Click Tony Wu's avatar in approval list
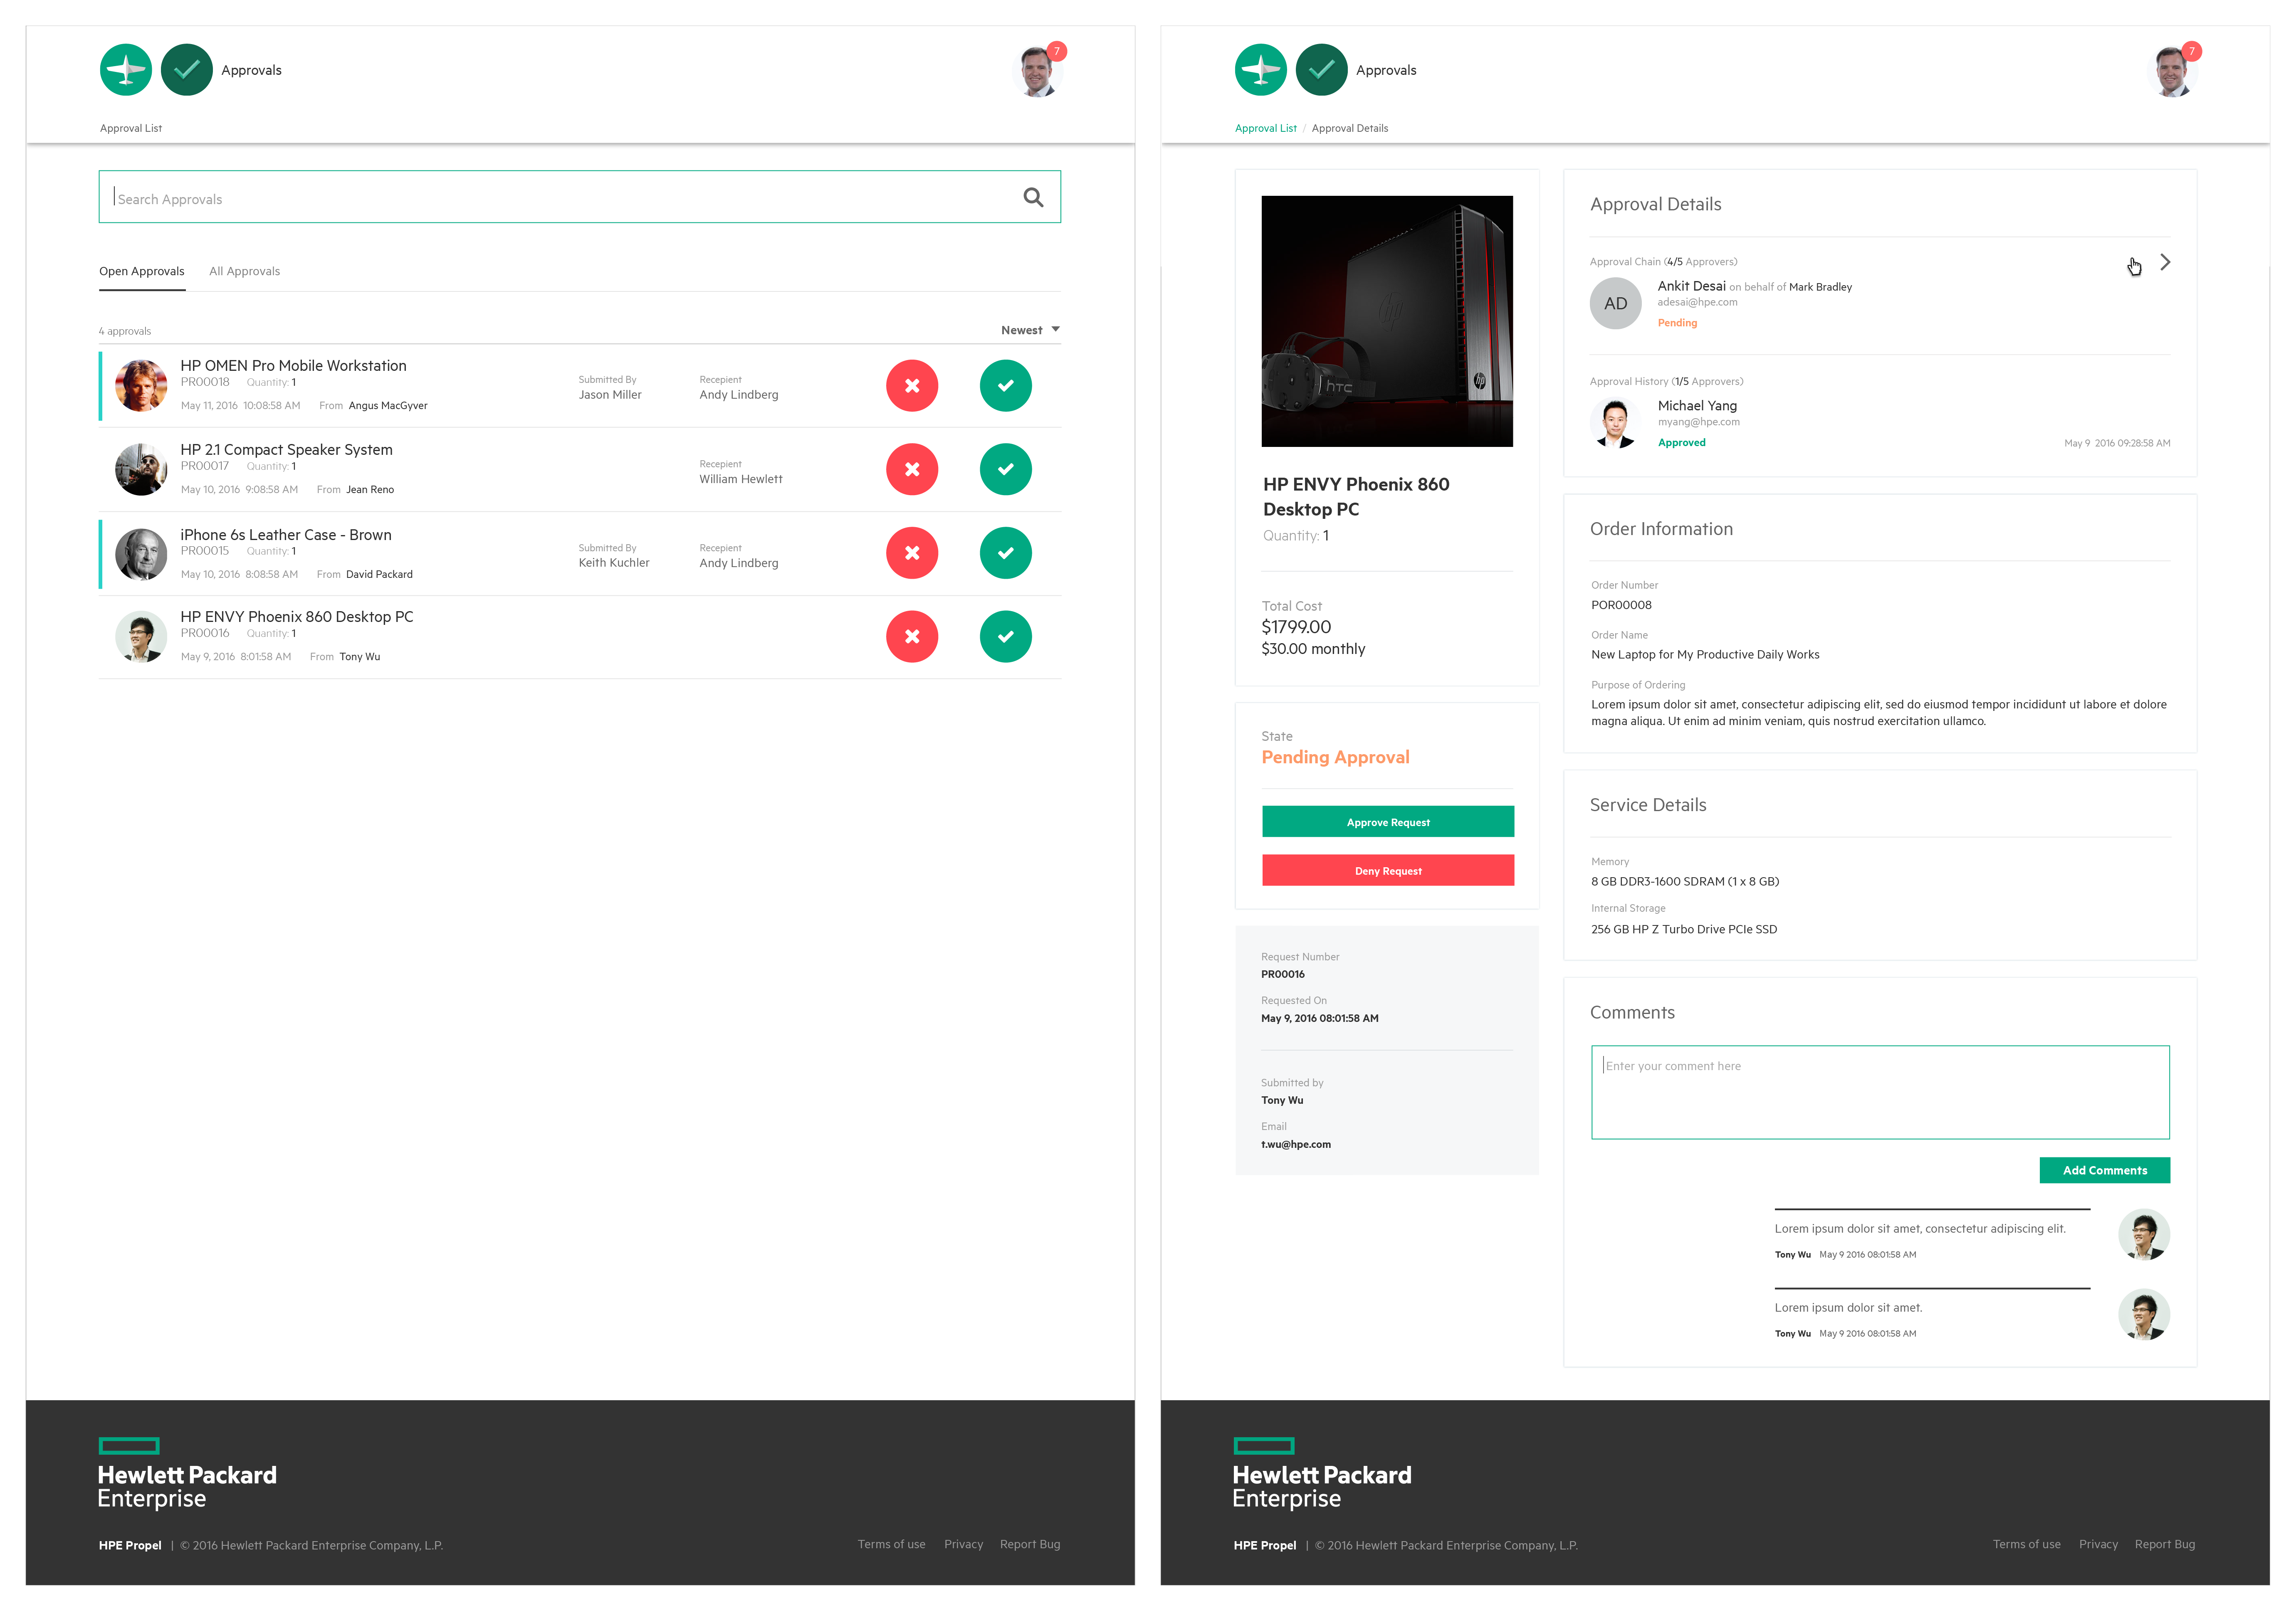The width and height of the screenshot is (2296, 1611). (x=141, y=637)
